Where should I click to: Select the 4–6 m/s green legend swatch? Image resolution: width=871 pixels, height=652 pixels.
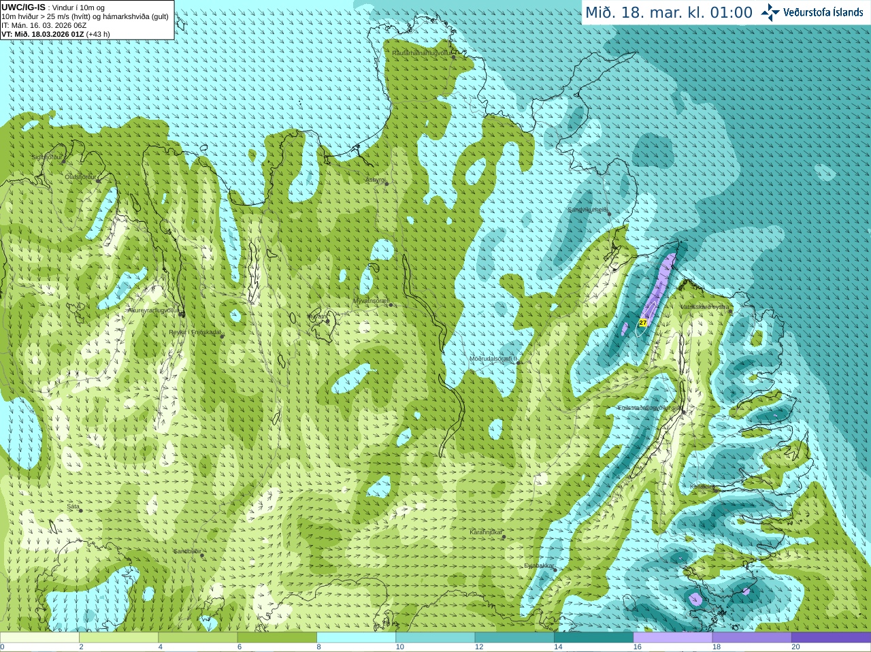click(x=198, y=638)
